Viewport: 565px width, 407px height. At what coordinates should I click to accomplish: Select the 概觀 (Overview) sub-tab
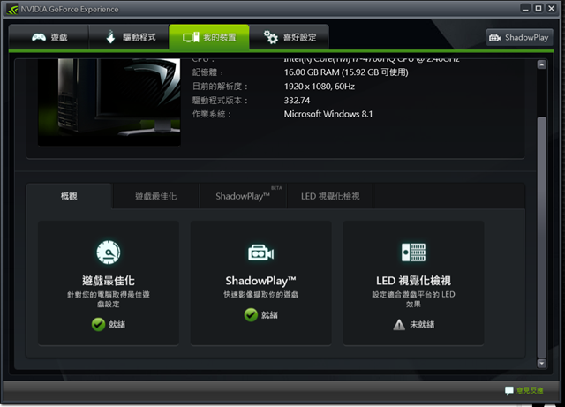click(69, 196)
